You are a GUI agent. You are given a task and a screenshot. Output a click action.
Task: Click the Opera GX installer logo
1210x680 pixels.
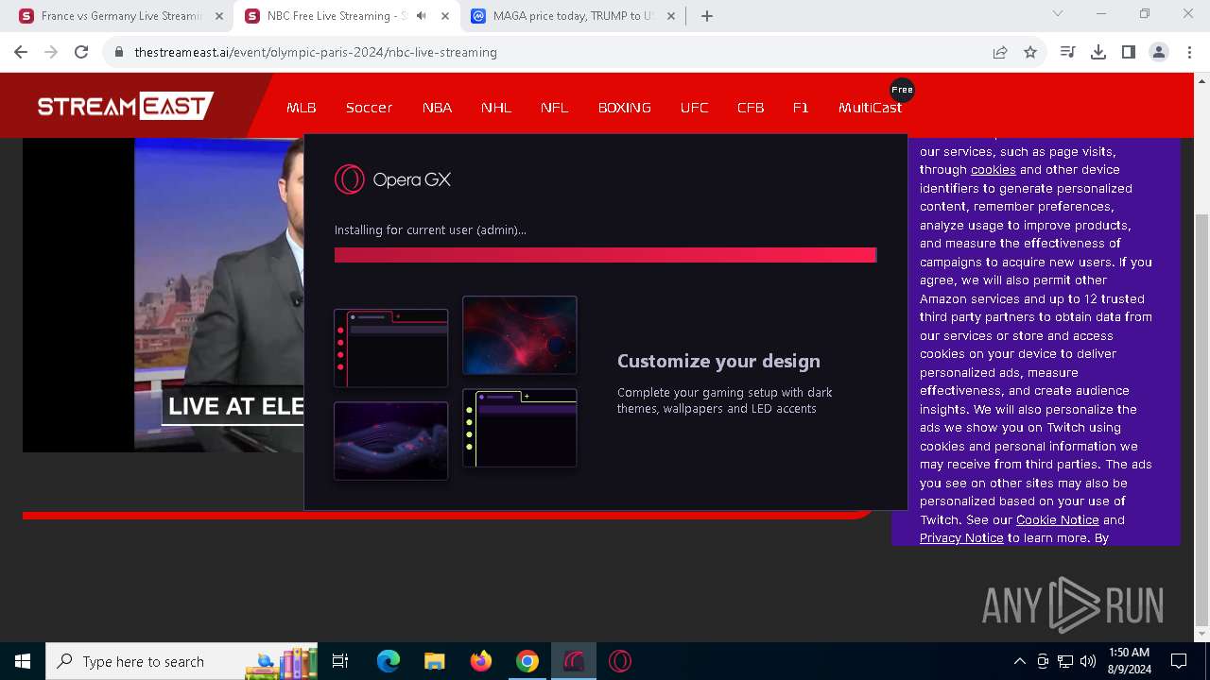tap(392, 179)
